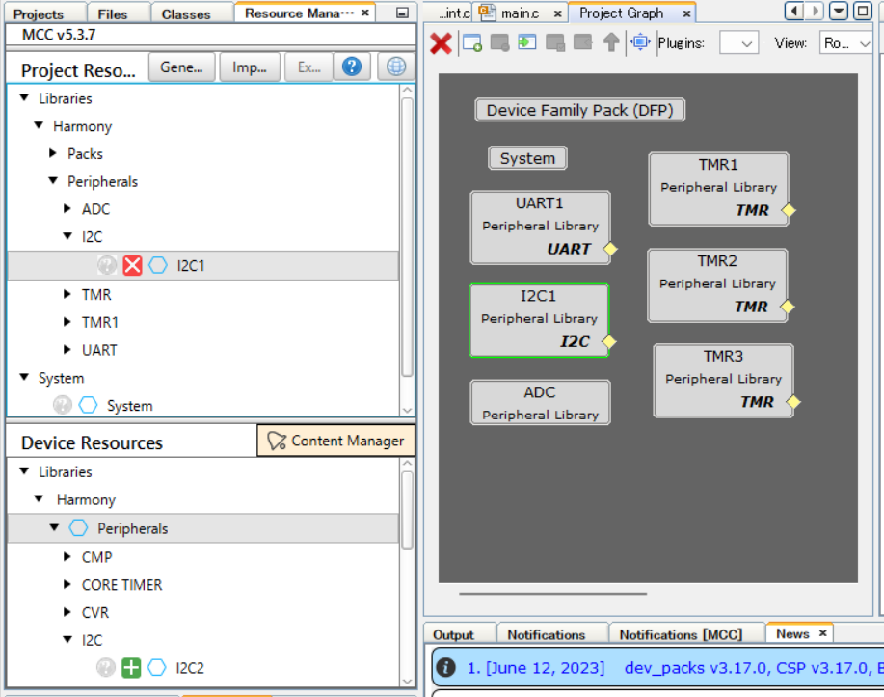Click the globe icon beside the help button
884x697 pixels.
coord(395,67)
